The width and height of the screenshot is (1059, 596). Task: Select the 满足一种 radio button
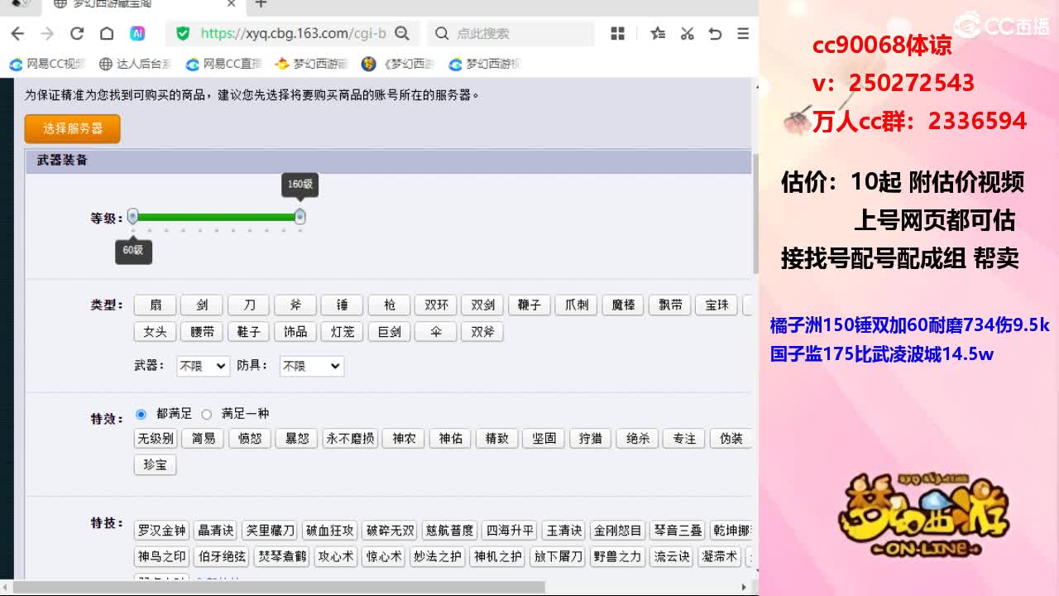tap(207, 414)
